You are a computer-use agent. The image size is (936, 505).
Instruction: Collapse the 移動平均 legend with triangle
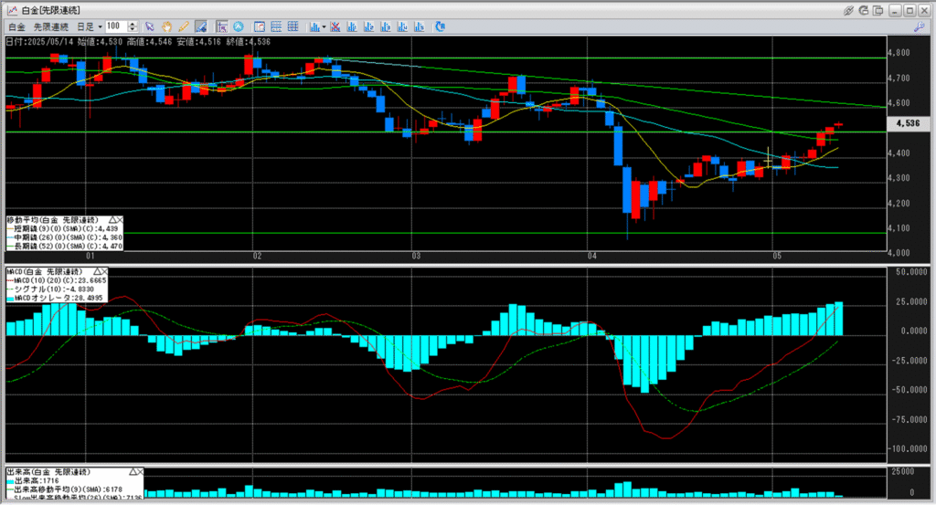pos(112,220)
